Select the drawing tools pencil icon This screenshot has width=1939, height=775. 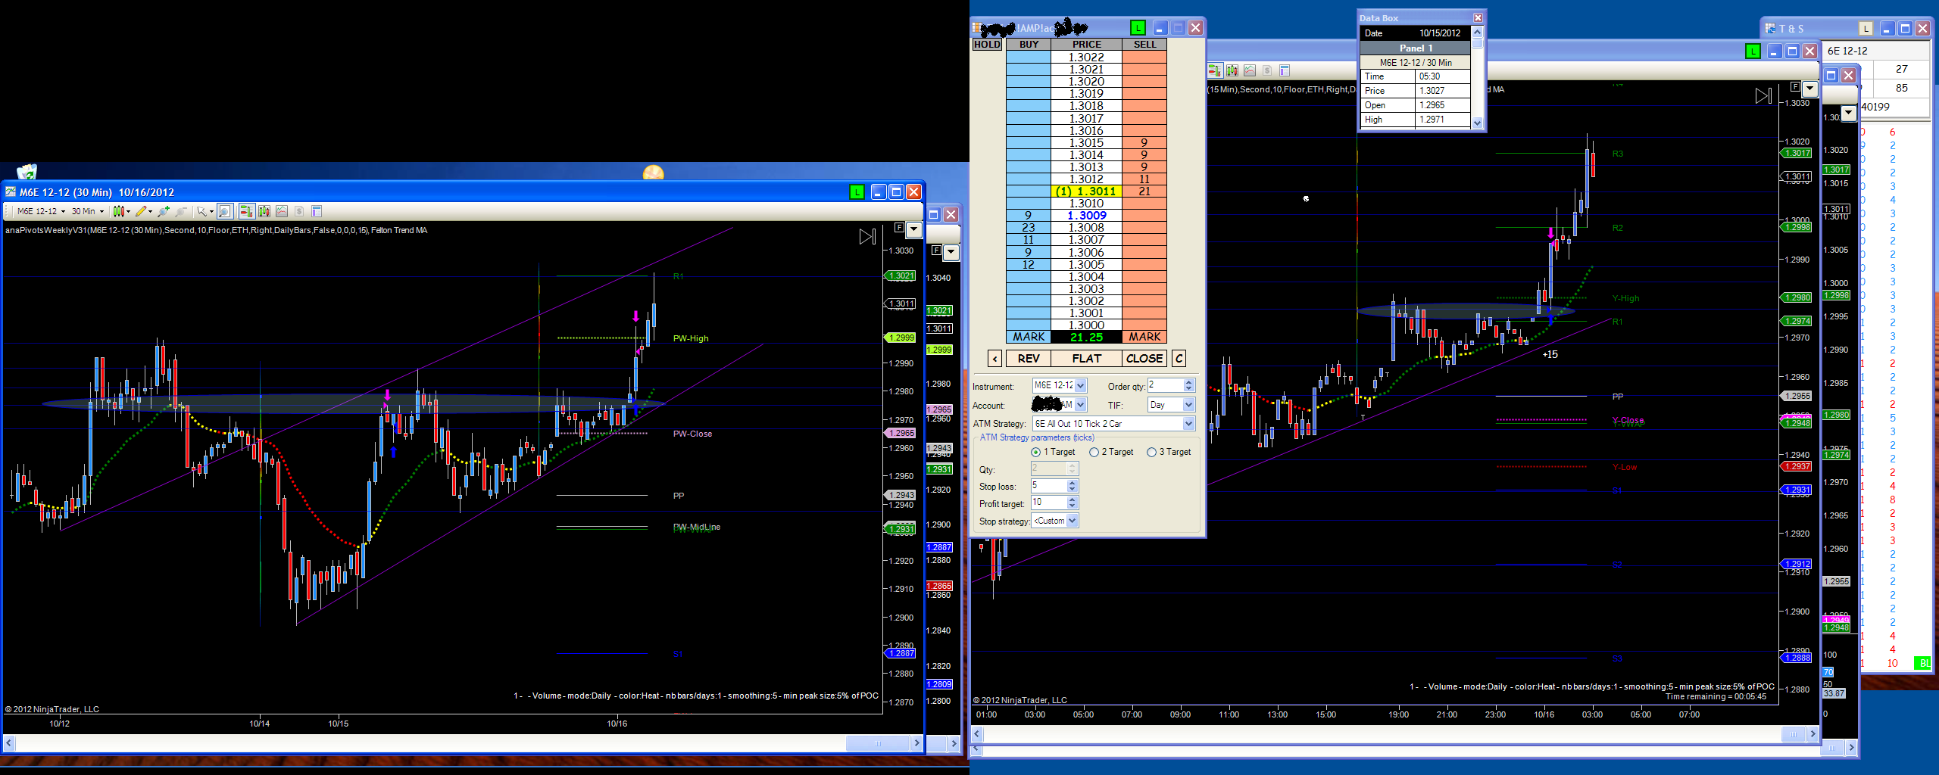click(x=142, y=211)
